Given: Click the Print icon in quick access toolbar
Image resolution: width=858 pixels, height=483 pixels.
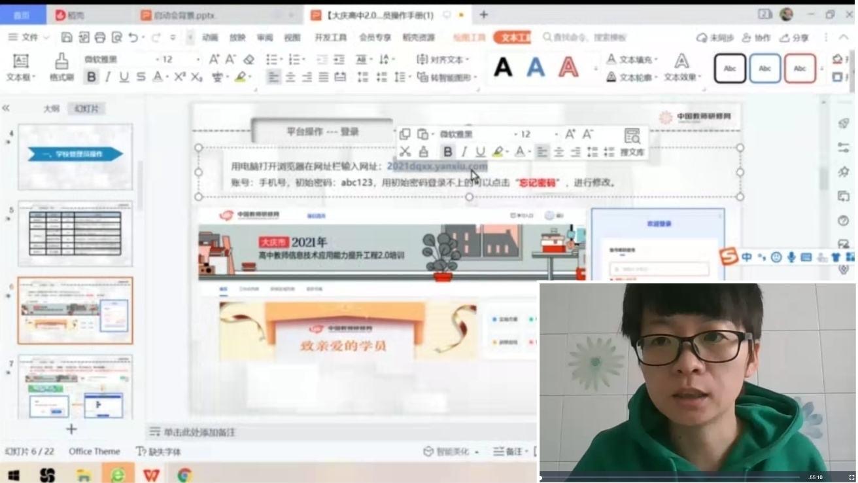Looking at the screenshot, I should 100,37.
